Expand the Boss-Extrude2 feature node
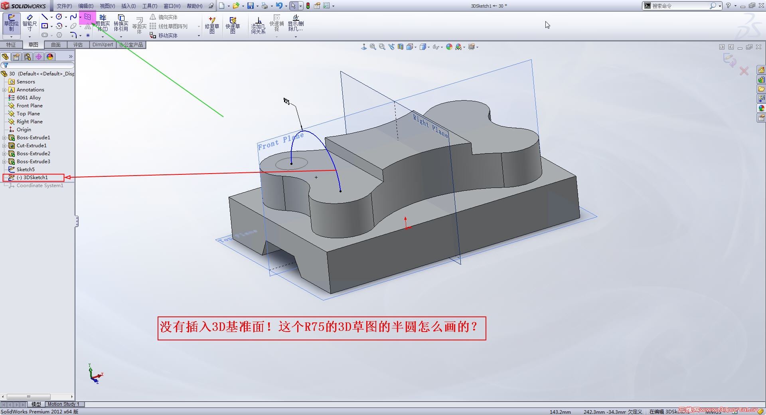The width and height of the screenshot is (766, 415). pyautogui.click(x=4, y=154)
